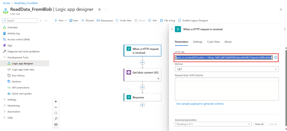287x131 pixels.
Task: Switch to Code view in toolbar
Action: point(124,20)
